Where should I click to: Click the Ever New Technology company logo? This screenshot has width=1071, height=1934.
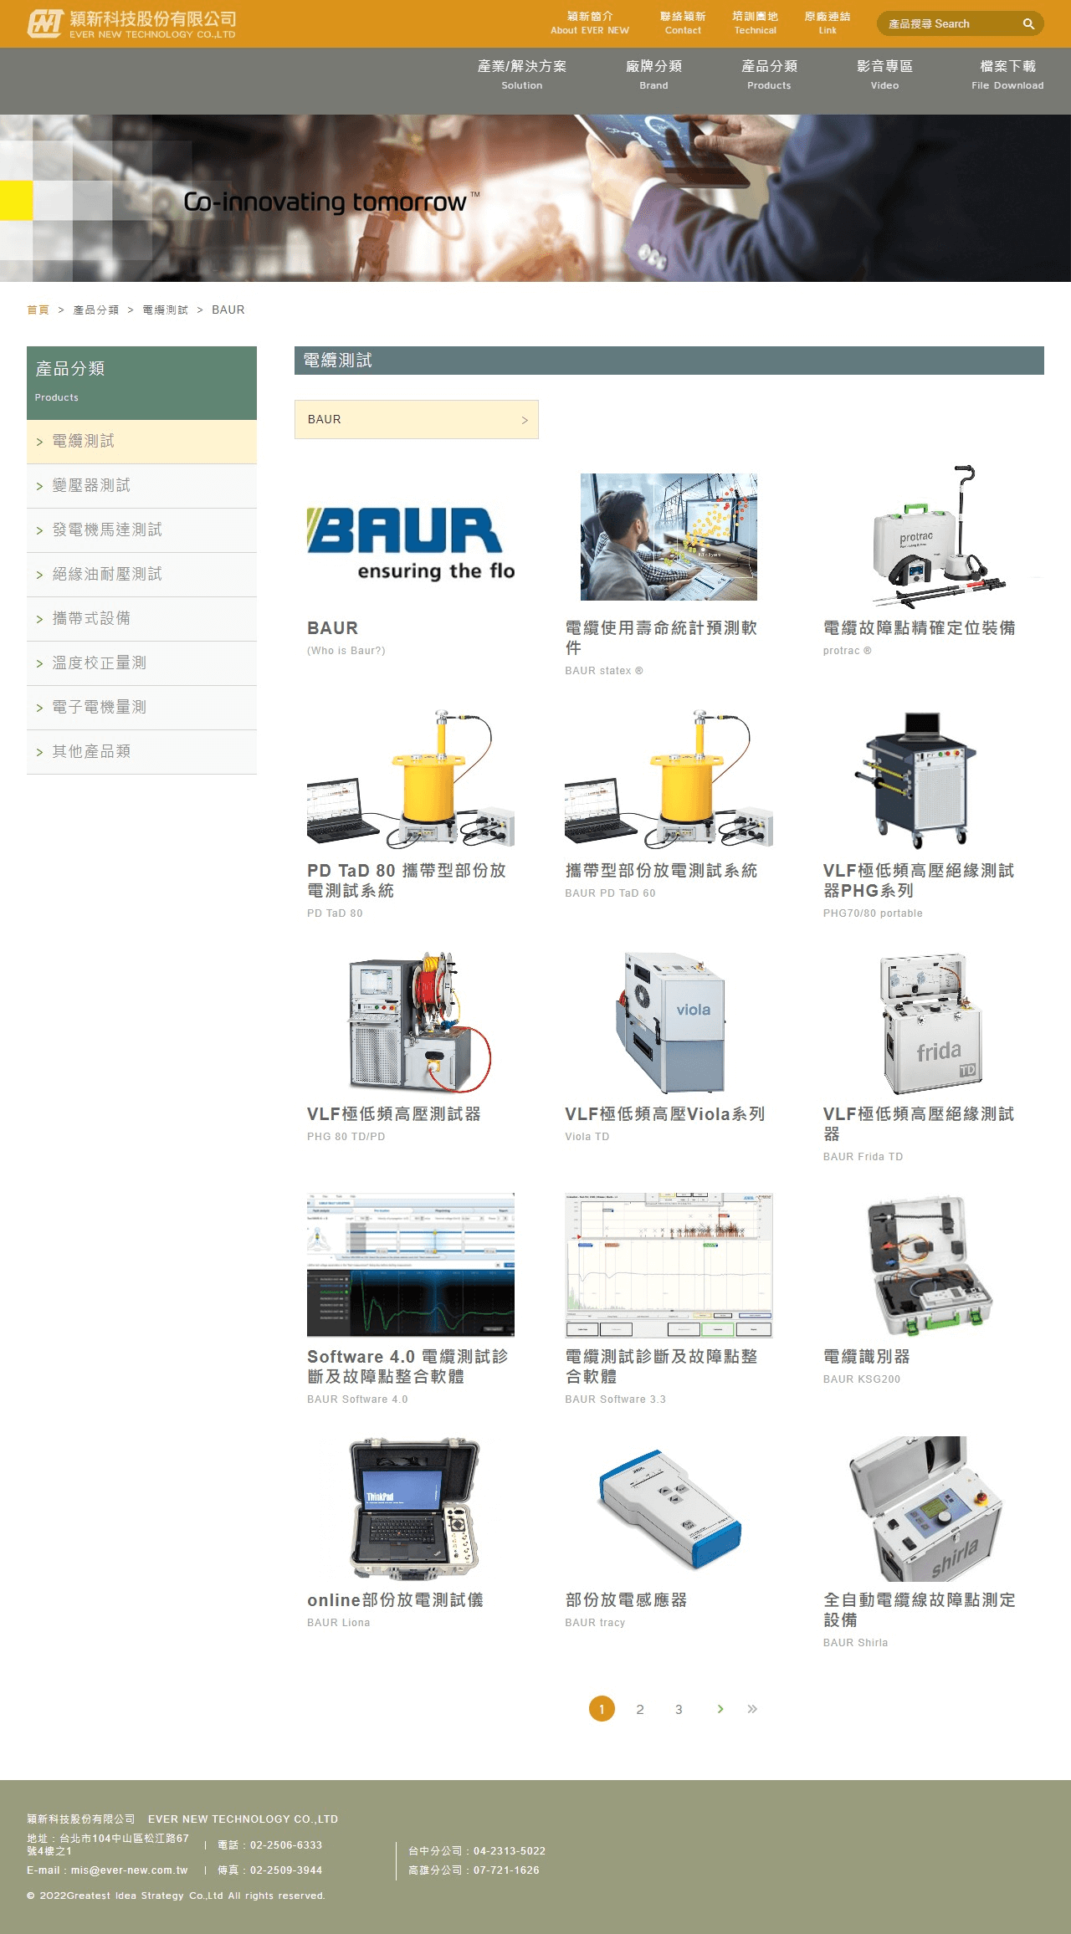point(131,23)
